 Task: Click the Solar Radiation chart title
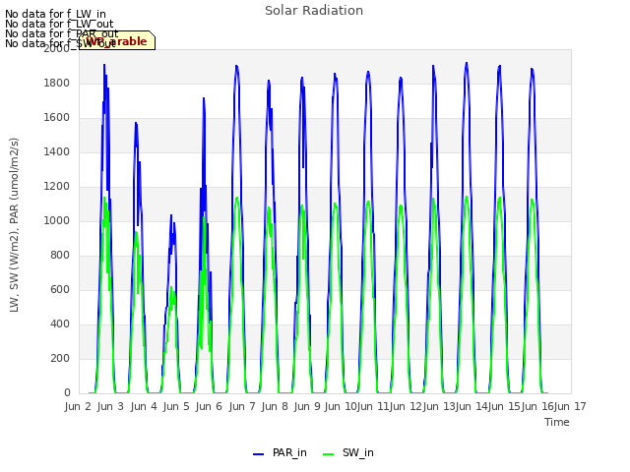[314, 11]
